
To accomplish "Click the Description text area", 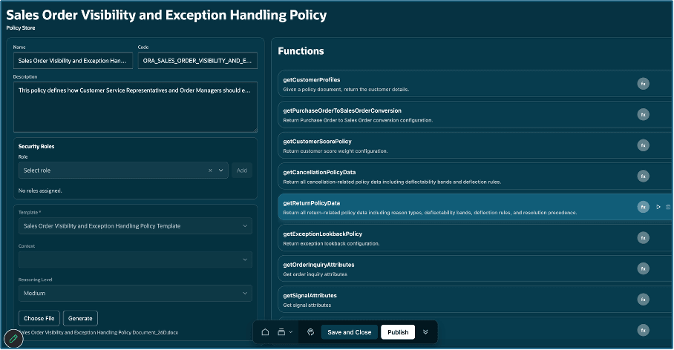I will (135, 107).
